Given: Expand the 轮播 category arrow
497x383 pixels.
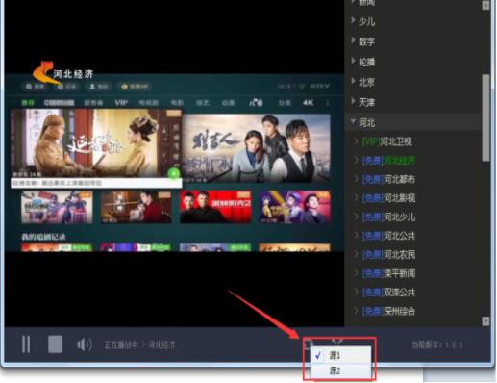Looking at the screenshot, I should (x=353, y=61).
